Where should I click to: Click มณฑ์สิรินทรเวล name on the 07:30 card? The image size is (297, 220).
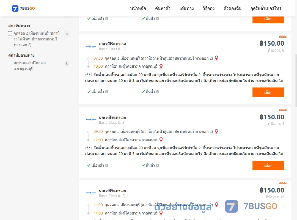[x=112, y=44]
